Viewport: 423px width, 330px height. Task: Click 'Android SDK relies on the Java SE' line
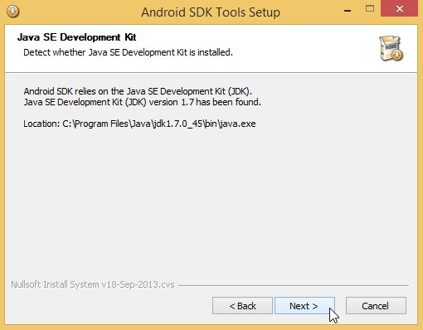138,91
